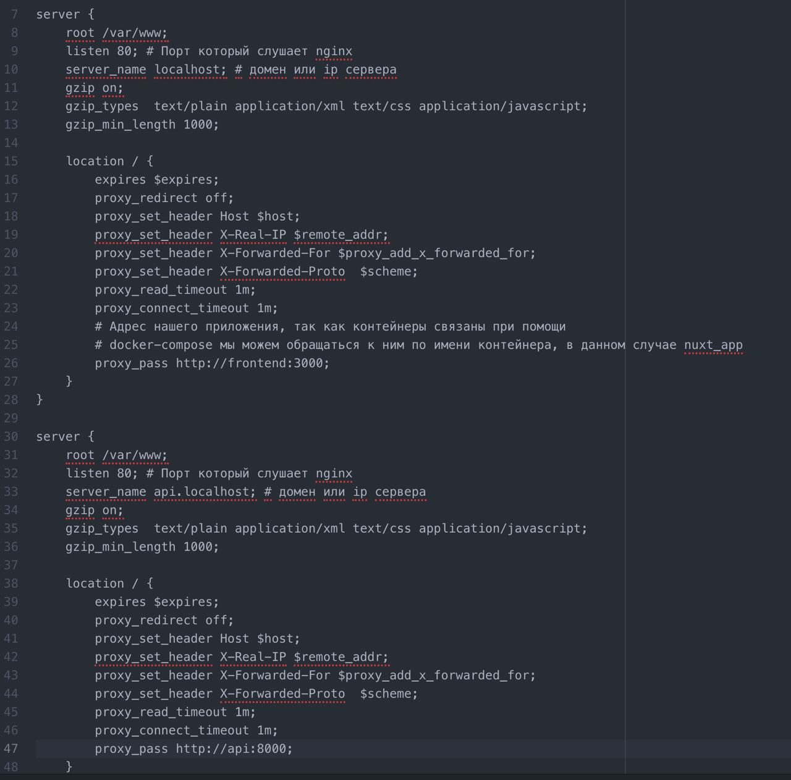This screenshot has height=780, width=791.
Task: Click 'proxy_redirect off;' on line 40
Action: point(164,620)
